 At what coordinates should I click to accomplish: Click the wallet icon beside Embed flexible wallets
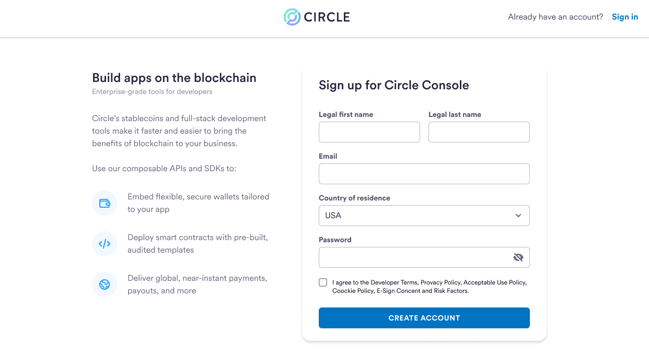[105, 203]
